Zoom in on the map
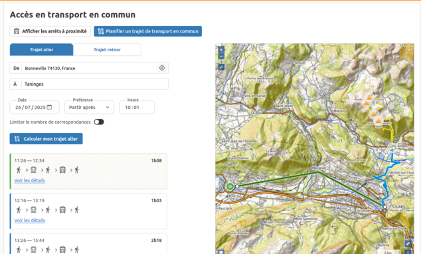 pyautogui.click(x=221, y=50)
